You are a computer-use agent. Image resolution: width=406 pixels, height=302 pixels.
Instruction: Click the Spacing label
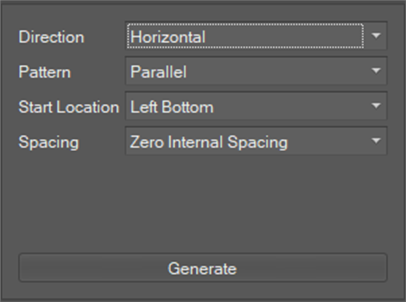click(49, 142)
